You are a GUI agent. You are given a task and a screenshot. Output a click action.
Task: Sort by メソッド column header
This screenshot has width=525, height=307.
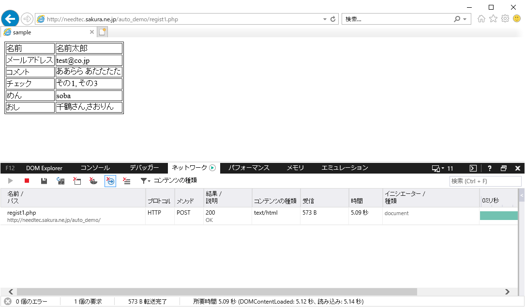[189, 198]
